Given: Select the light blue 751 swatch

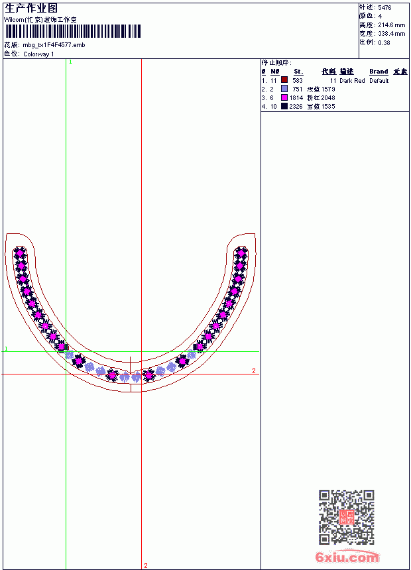Looking at the screenshot, I should (284, 89).
